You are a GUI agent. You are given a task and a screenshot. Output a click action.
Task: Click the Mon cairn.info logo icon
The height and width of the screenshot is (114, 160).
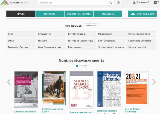133,14
